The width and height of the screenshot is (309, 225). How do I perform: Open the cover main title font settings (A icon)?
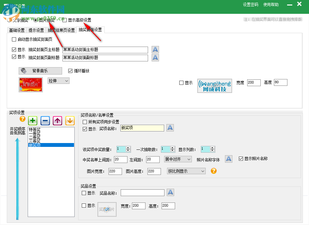(155, 50)
